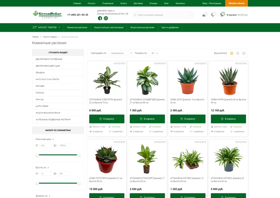Open Каталог товаров breadcrumb link
Viewport: 280px width, 198px height.
pos(50,37)
